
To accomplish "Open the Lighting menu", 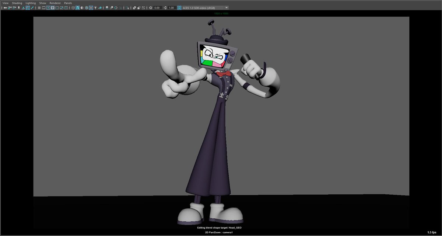I will point(31,3).
